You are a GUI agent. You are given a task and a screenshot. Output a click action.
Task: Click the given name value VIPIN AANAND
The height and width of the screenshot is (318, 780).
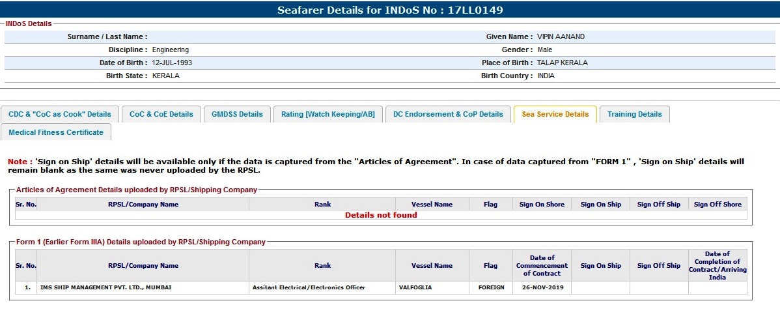(561, 37)
